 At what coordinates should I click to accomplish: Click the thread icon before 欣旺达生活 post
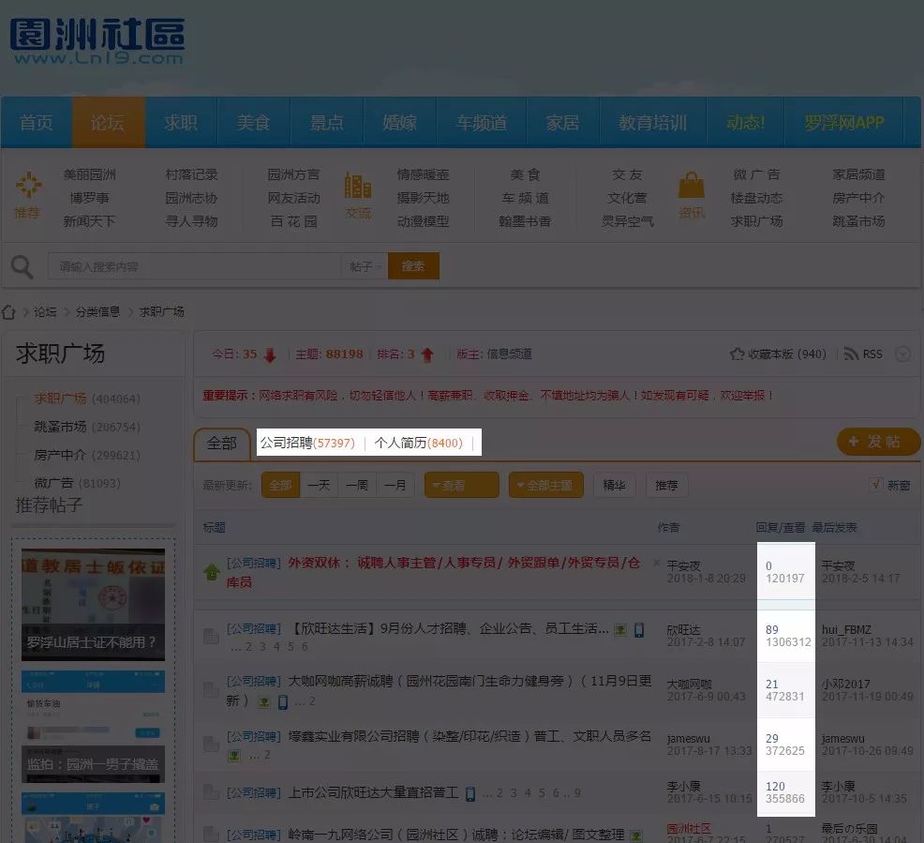click(211, 636)
